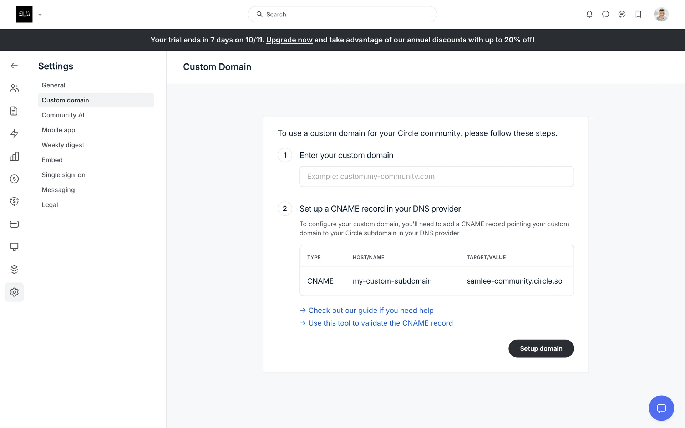Open the analytics bar chart icon
This screenshot has height=428, width=685.
click(14, 156)
